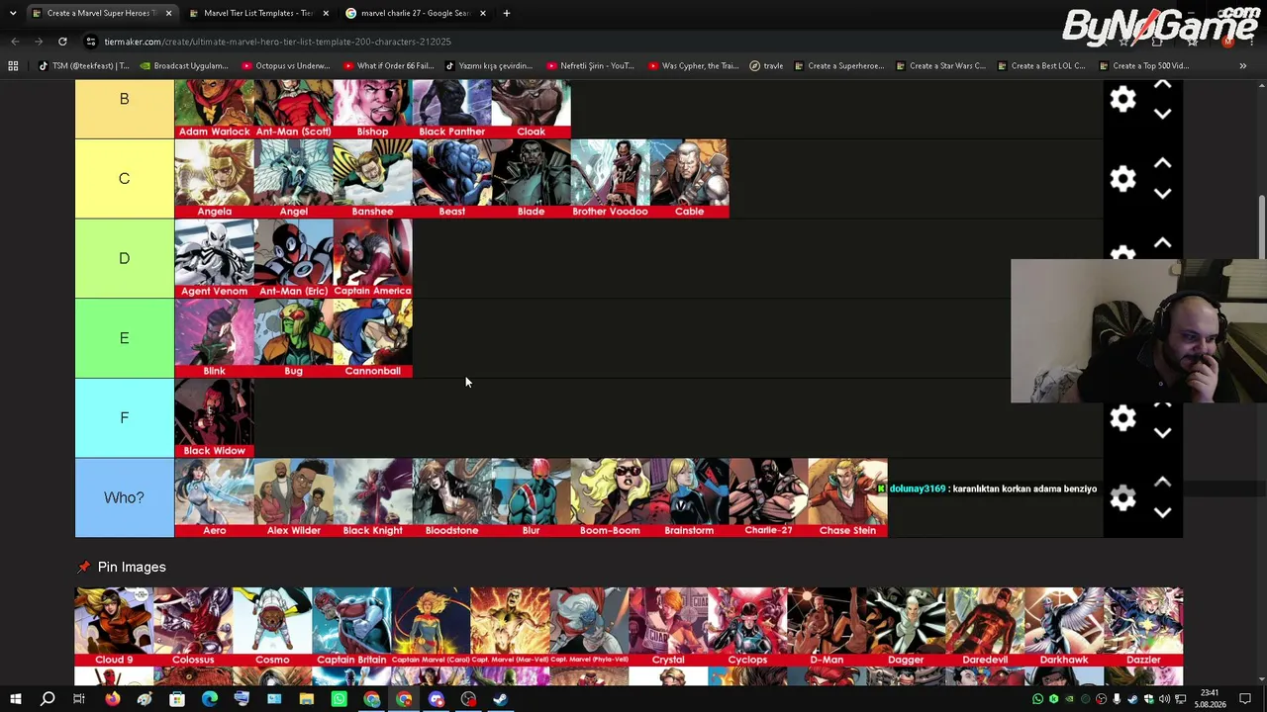This screenshot has width=1267, height=712.
Task: Move tier C row up
Action: click(1163, 163)
